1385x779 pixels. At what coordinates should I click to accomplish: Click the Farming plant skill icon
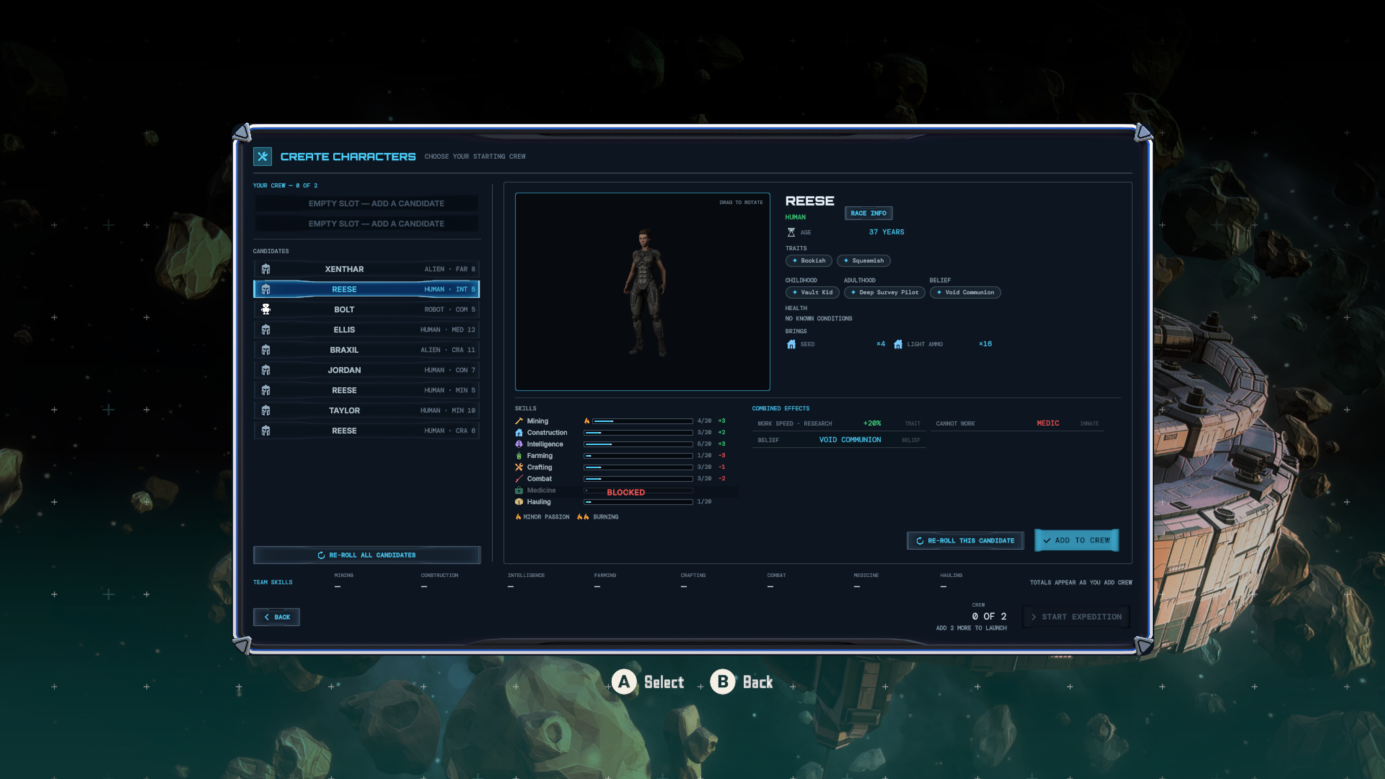pos(519,455)
